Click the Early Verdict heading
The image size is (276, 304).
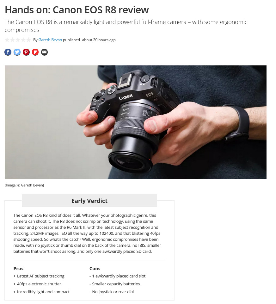(89, 201)
